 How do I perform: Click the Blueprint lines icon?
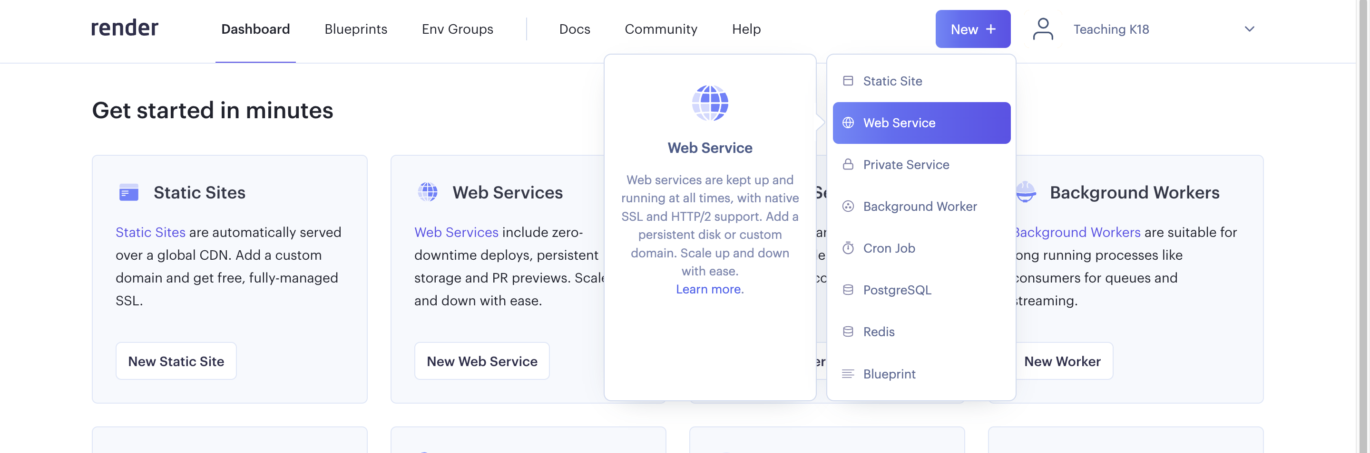tap(848, 374)
